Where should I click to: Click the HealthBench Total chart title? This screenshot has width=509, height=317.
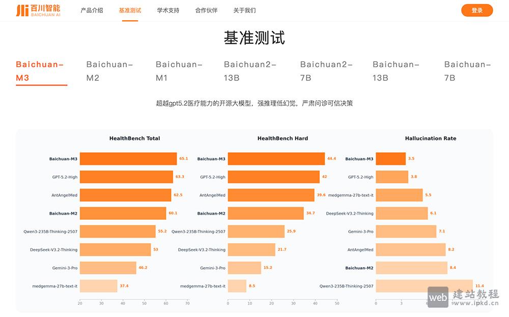(134, 138)
